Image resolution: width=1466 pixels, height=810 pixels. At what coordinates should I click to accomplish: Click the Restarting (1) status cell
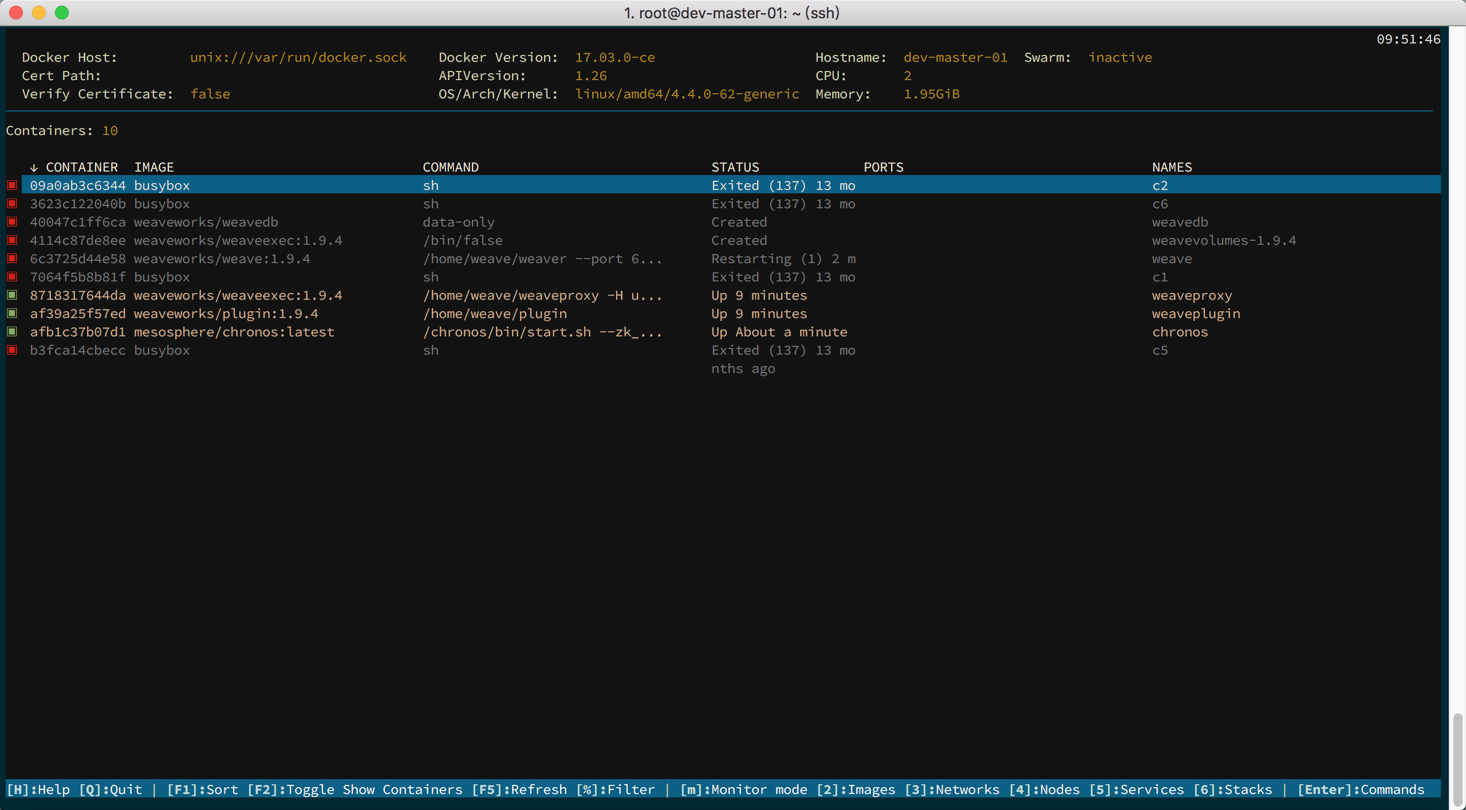(783, 259)
